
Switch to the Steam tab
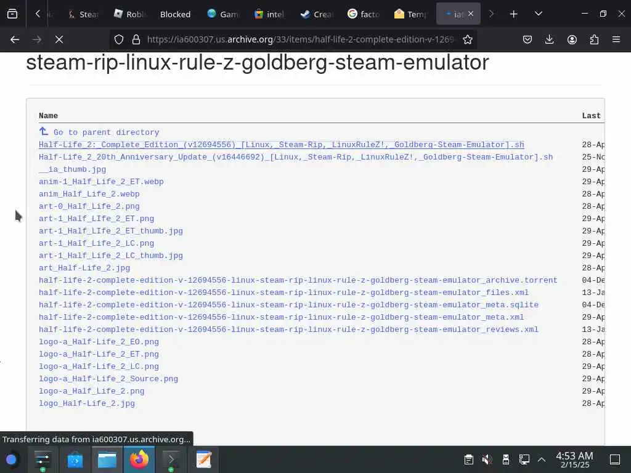[83, 14]
